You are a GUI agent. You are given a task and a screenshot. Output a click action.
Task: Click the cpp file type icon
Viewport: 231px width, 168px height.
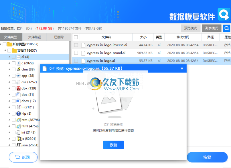click(x=18, y=76)
